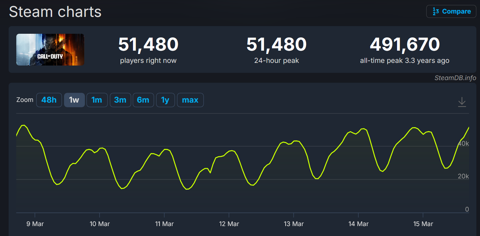Viewport: 480px width, 236px height.
Task: Click the 12 Mar axis label
Action: click(x=229, y=224)
